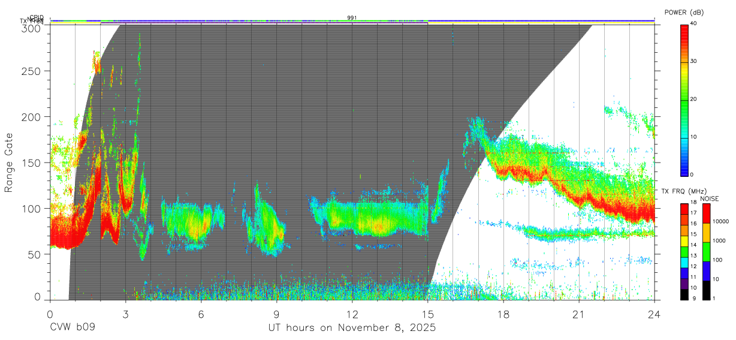Image resolution: width=736 pixels, height=340 pixels.
Task: Click the NOISE legend title
Action: [x=711, y=198]
